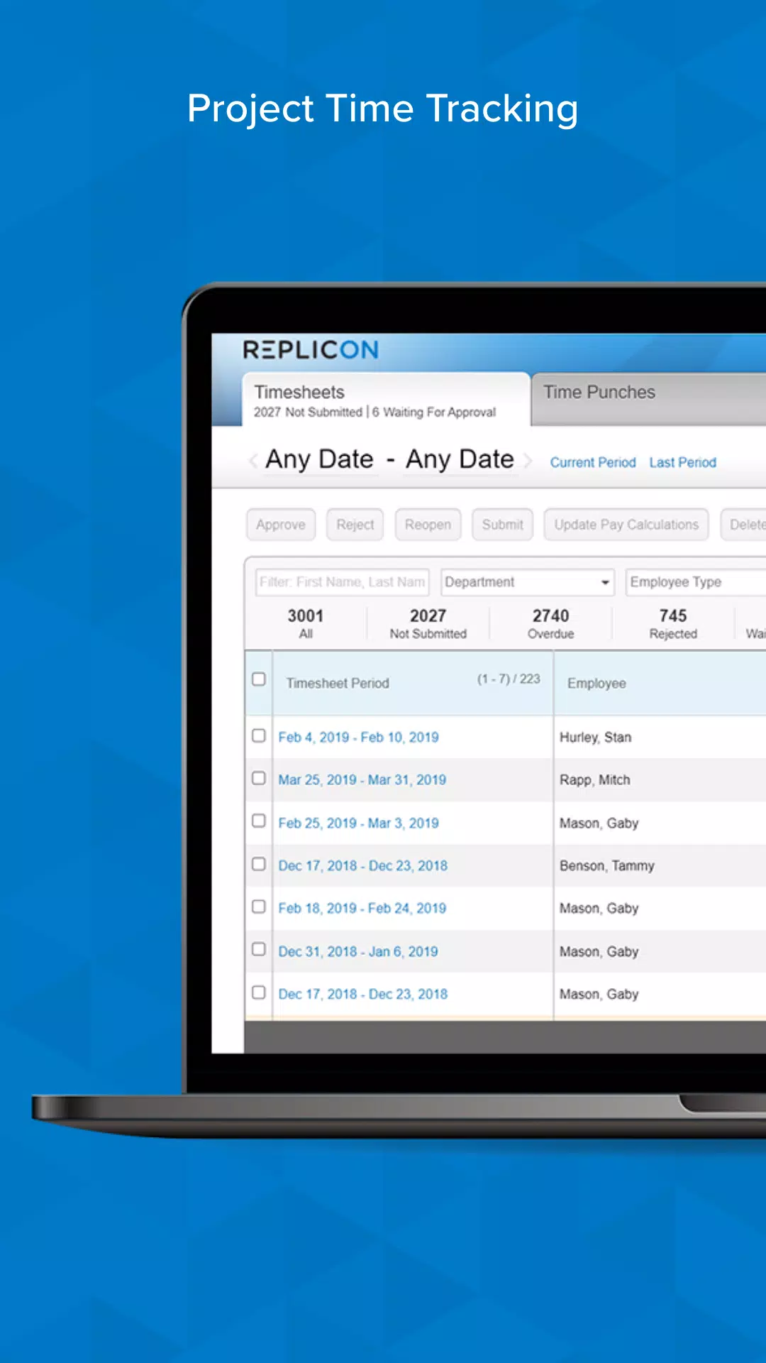Open the Current Period link

pos(593,462)
